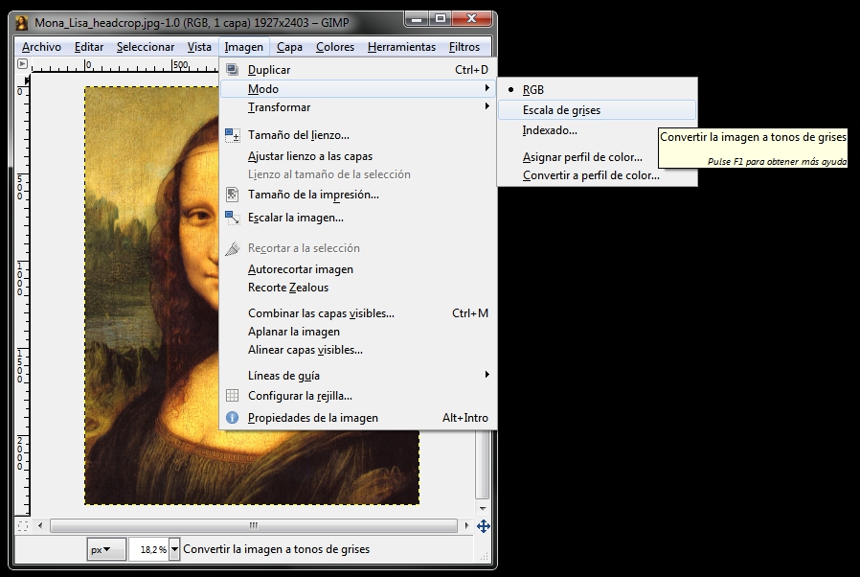Open the Vista menu
The width and height of the screenshot is (860, 577).
(199, 47)
